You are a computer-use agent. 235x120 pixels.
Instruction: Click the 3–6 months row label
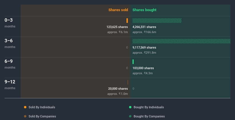click(10, 43)
